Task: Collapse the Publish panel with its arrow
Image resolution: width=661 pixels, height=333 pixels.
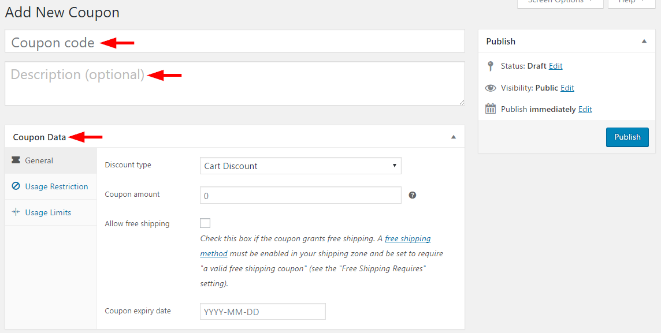Action: pyautogui.click(x=644, y=41)
